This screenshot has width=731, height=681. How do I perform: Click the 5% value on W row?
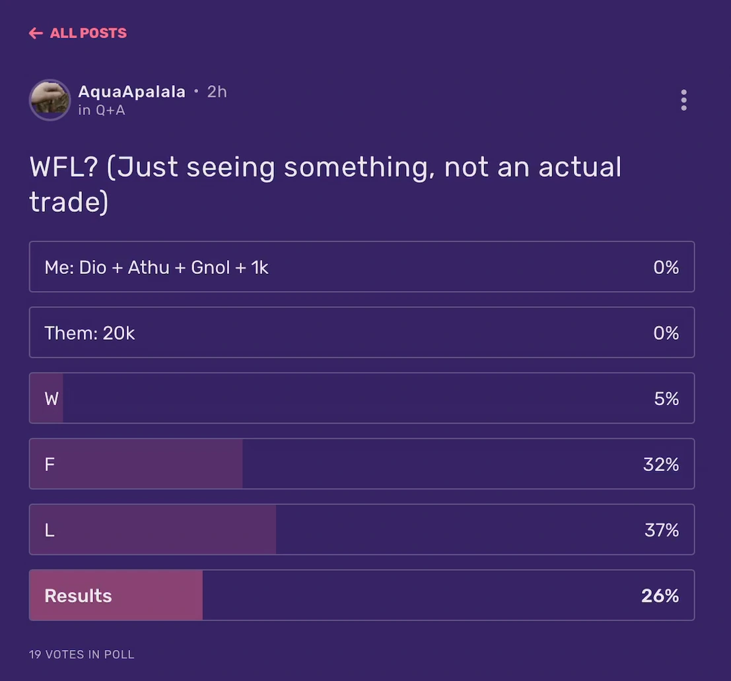pos(666,399)
